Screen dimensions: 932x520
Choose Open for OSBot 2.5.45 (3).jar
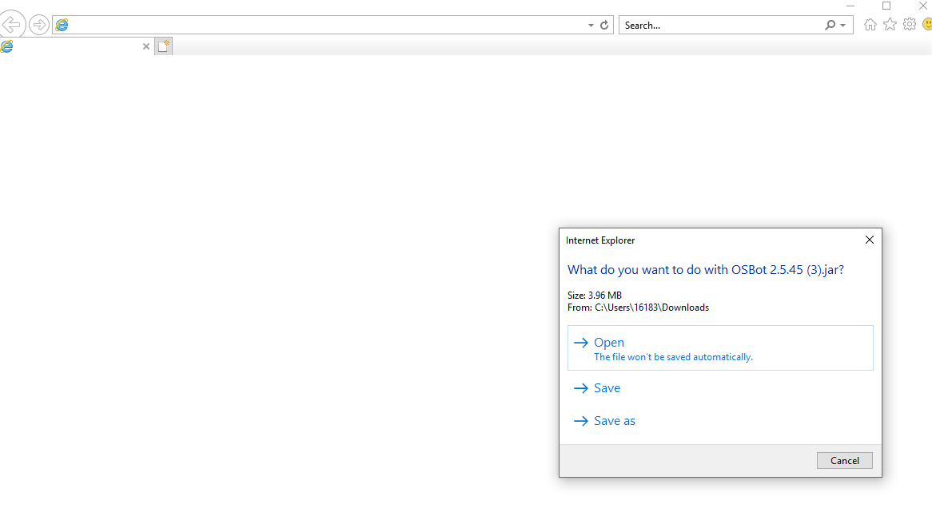(720, 347)
